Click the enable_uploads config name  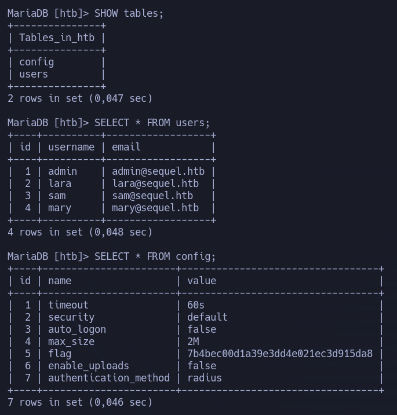point(89,366)
